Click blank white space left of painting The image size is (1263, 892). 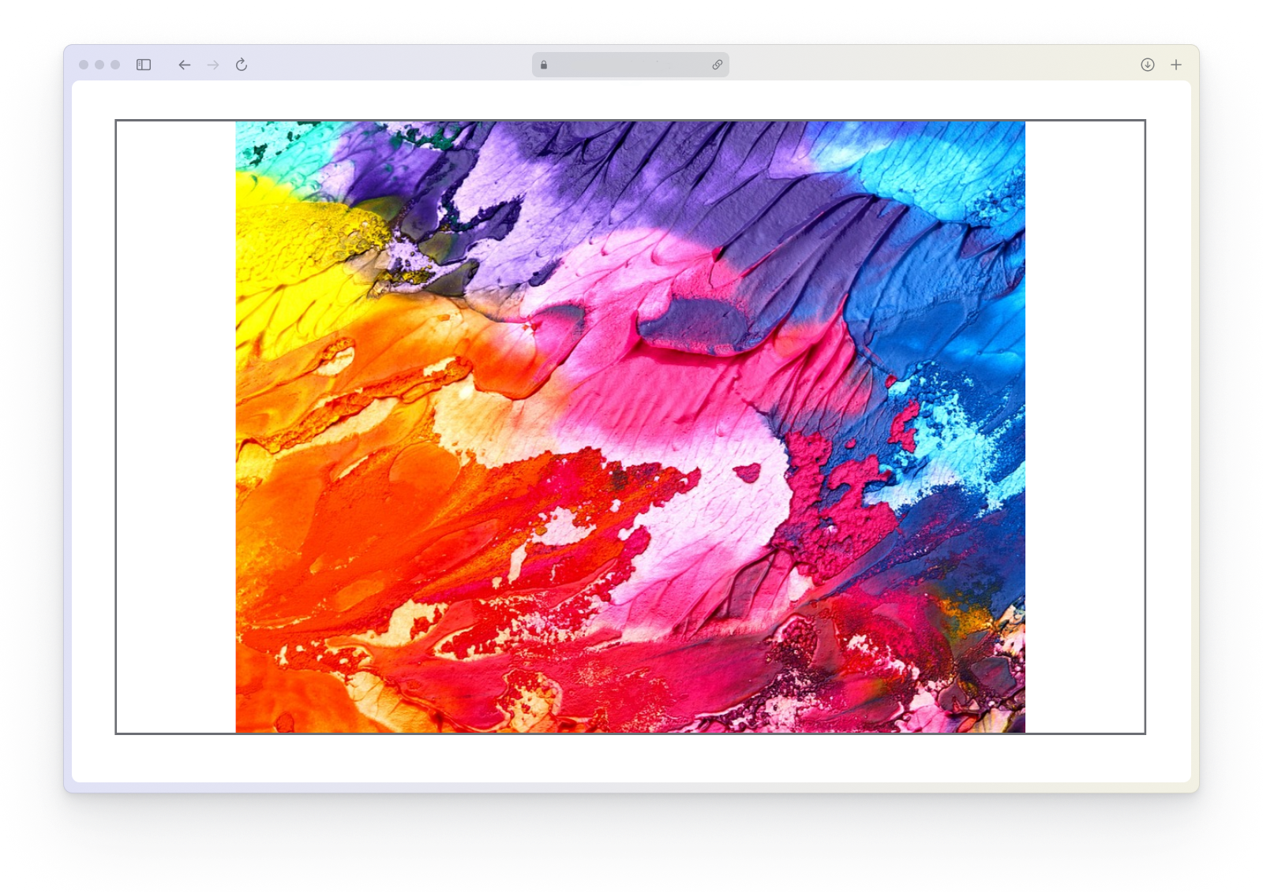click(175, 427)
